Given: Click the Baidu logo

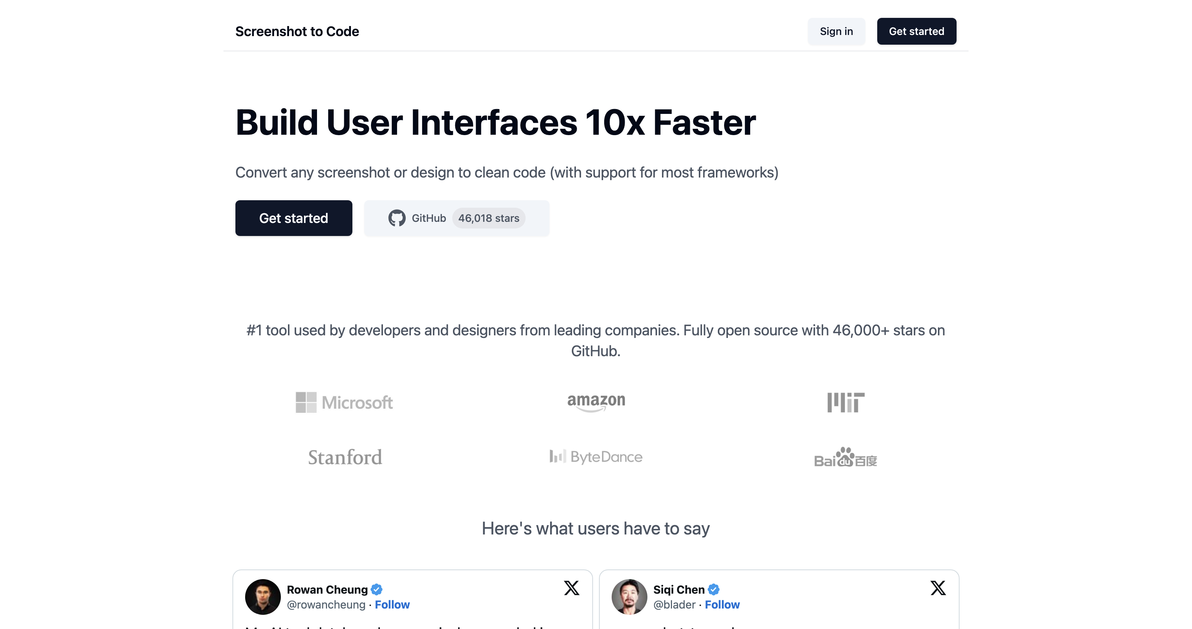Looking at the screenshot, I should point(846,457).
